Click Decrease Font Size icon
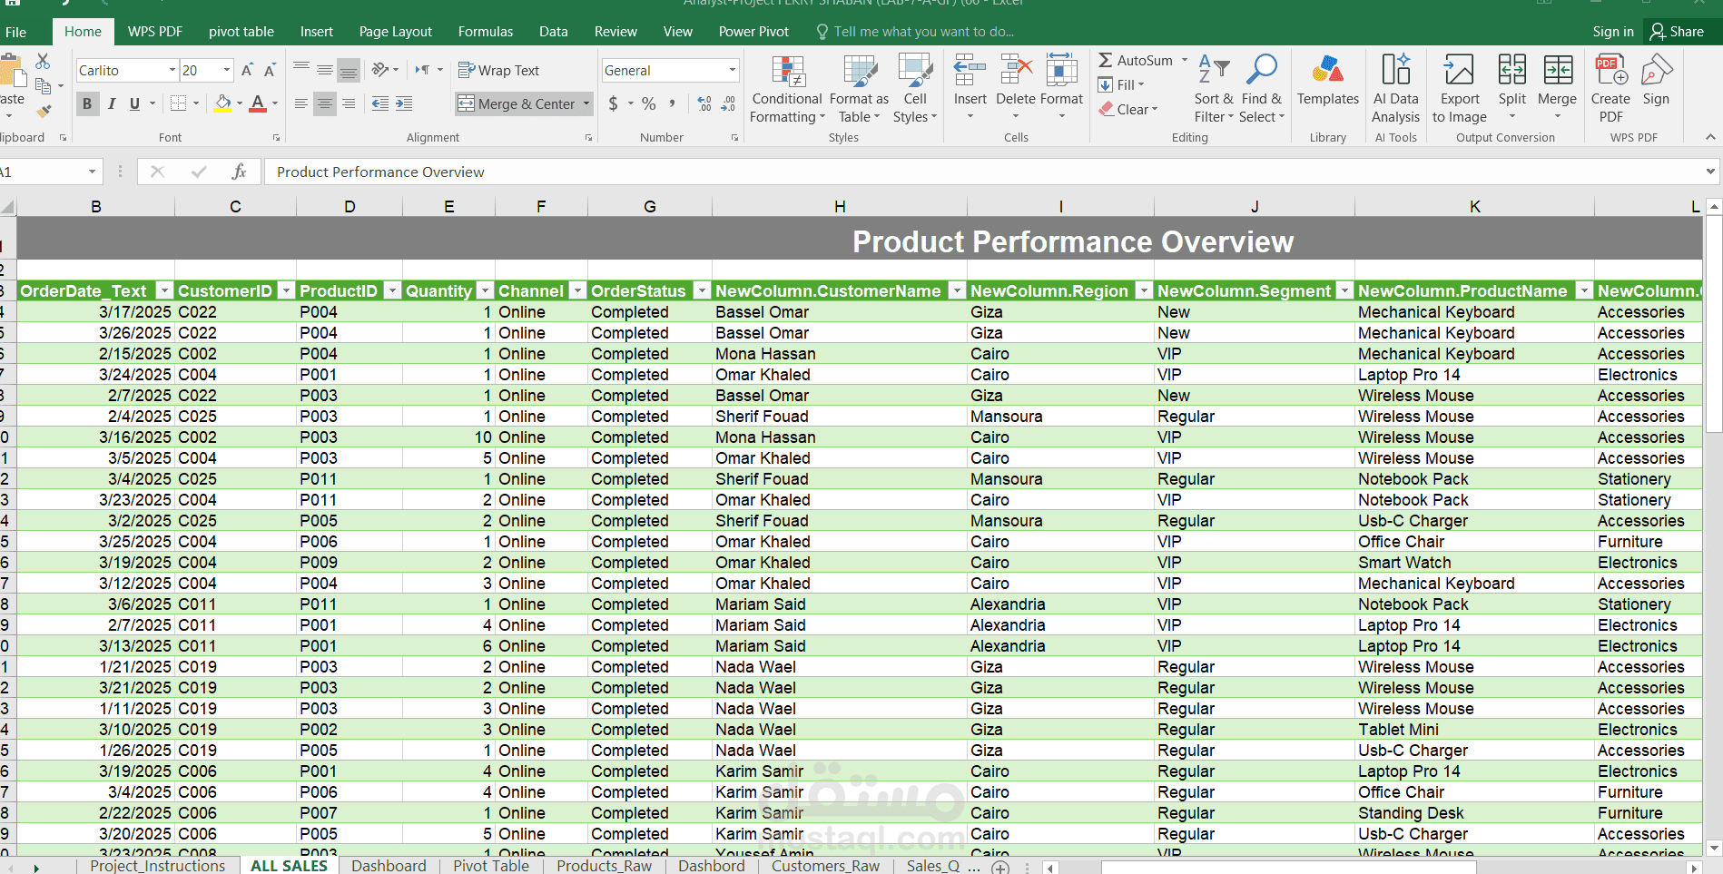Viewport: 1723px width, 874px height. pyautogui.click(x=270, y=70)
